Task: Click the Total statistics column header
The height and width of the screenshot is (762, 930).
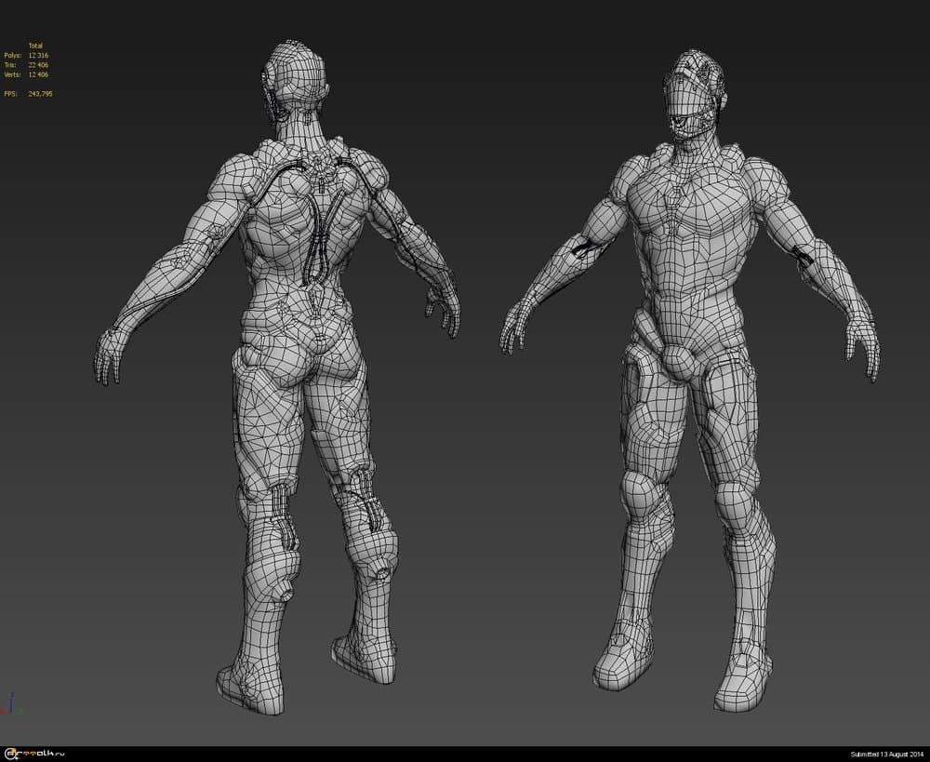Action: click(x=35, y=46)
